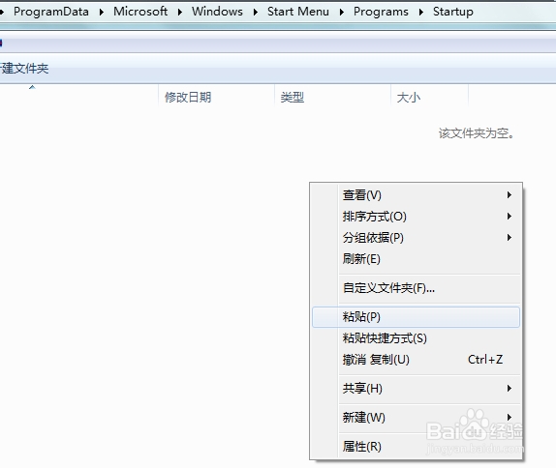The image size is (556, 468).
Task: Choose 粘贴(P) from the context menu
Action: 416,317
